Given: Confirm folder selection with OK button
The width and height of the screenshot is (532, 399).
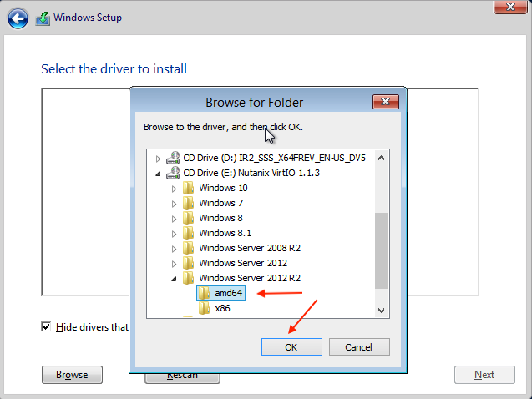Looking at the screenshot, I should pos(291,346).
